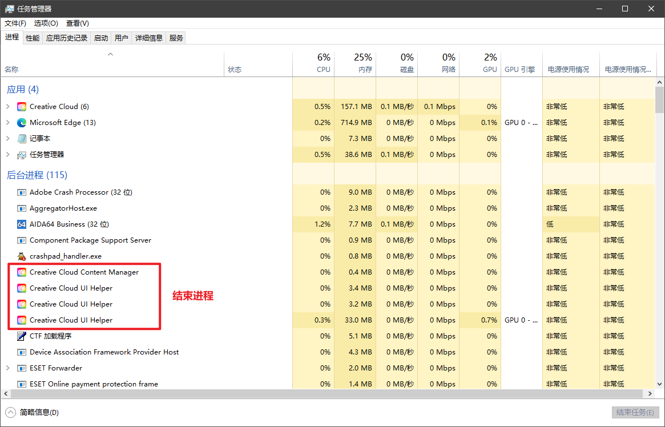665x427 pixels.
Task: Click the Creative Cloud (6) app icon
Action: click(x=22, y=107)
